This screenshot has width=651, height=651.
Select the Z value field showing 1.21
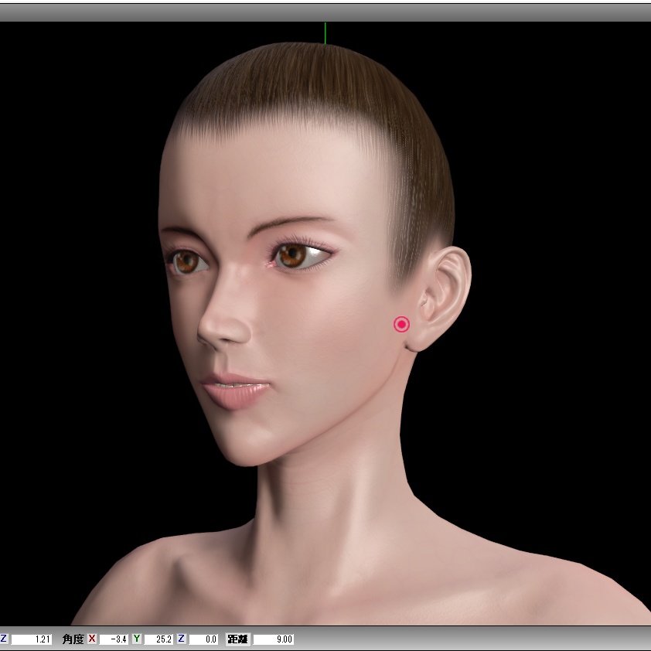31,639
